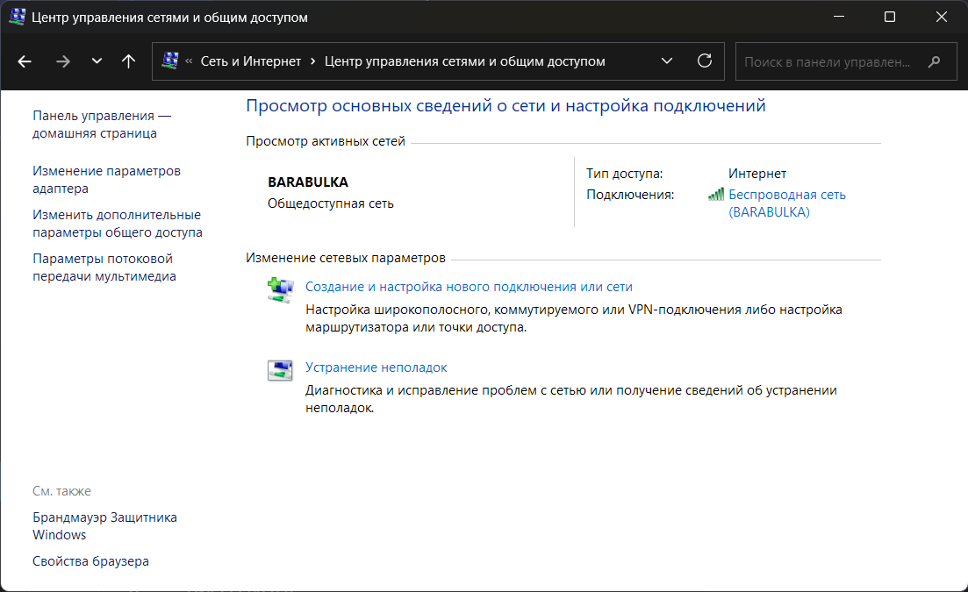968x592 pixels.
Task: Select the "Сеть и Интернет" breadcrumb
Action: point(250,61)
